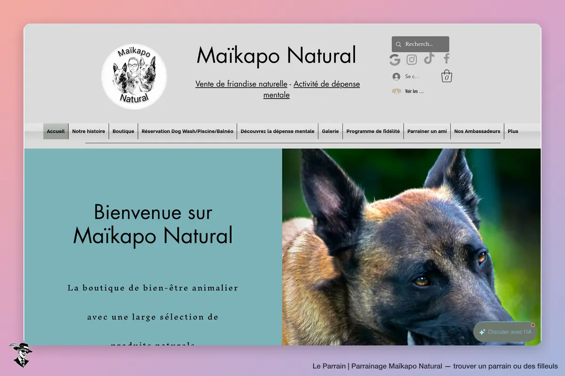Follow the Vente de friandise naturelle link
565x376 pixels.
(241, 84)
